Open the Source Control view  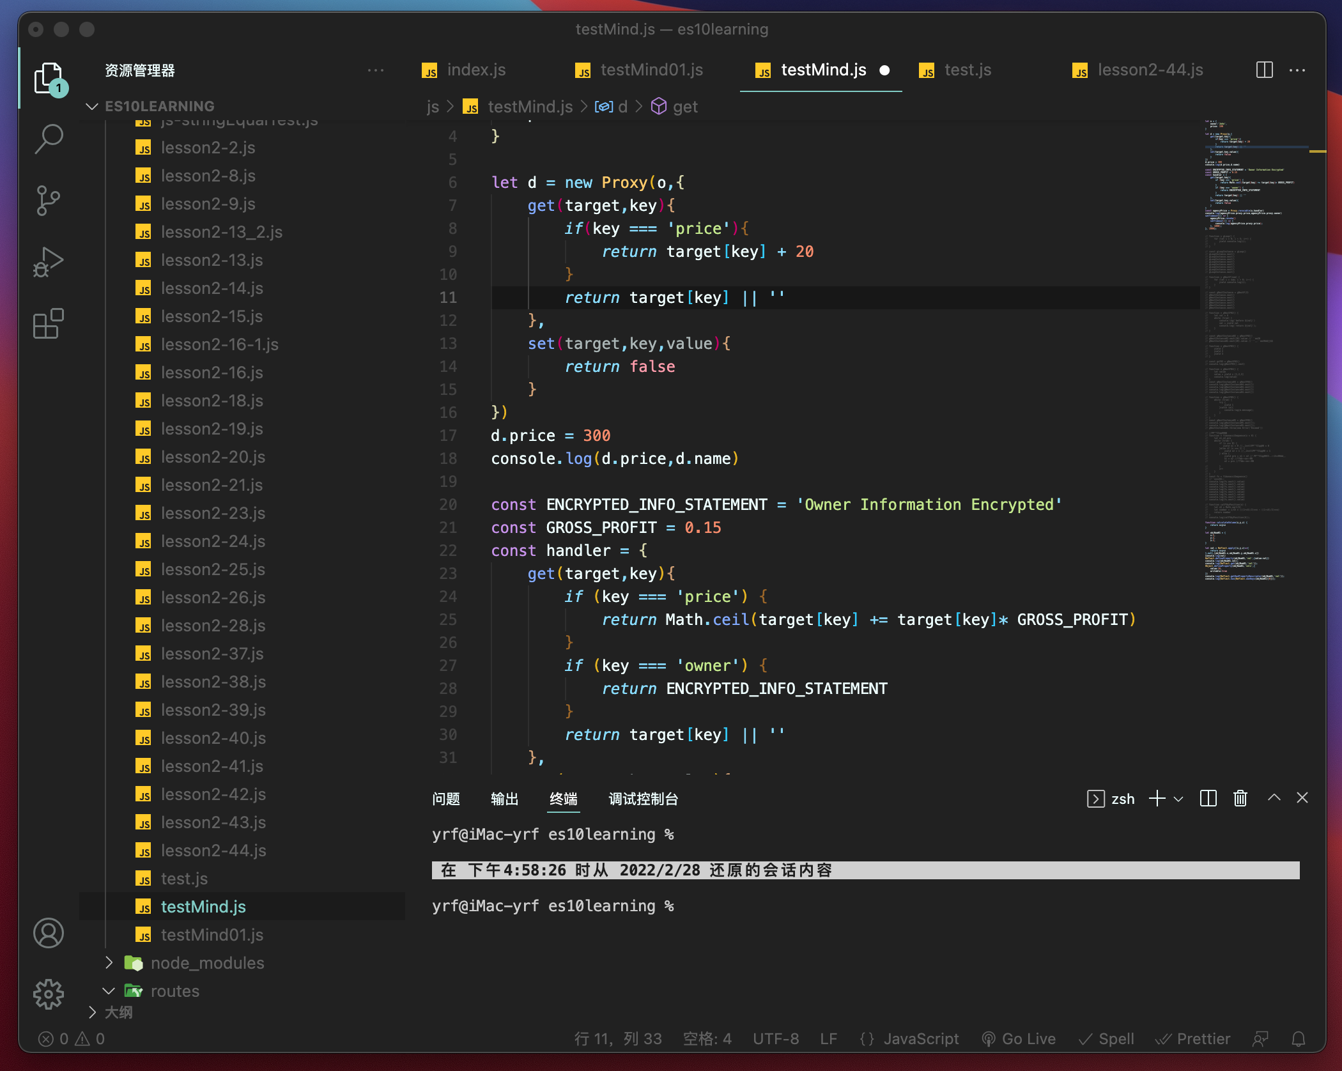(x=49, y=201)
